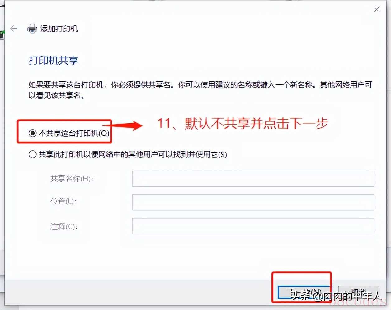Cancel the wizard with 取消 button
The height and width of the screenshot is (310, 391).
pyautogui.click(x=358, y=293)
